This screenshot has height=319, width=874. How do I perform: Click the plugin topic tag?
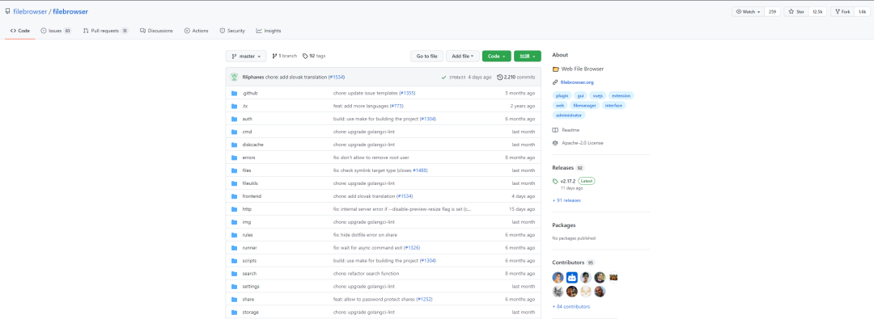[562, 96]
